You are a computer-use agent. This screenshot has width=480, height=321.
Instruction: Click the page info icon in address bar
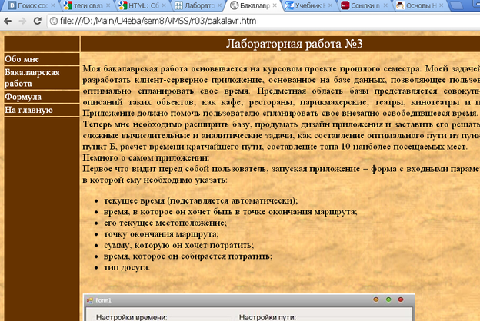pyautogui.click(x=54, y=21)
